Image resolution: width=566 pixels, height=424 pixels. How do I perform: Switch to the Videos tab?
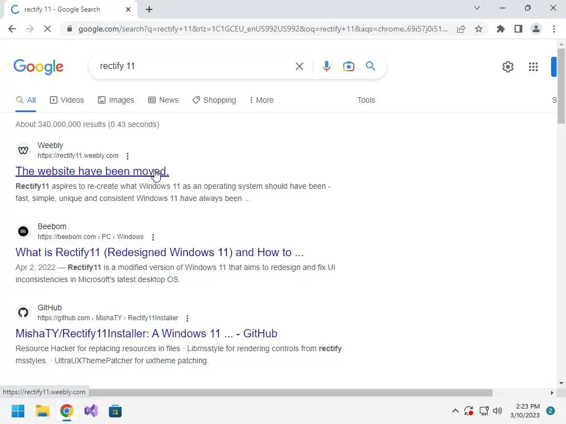pos(67,100)
